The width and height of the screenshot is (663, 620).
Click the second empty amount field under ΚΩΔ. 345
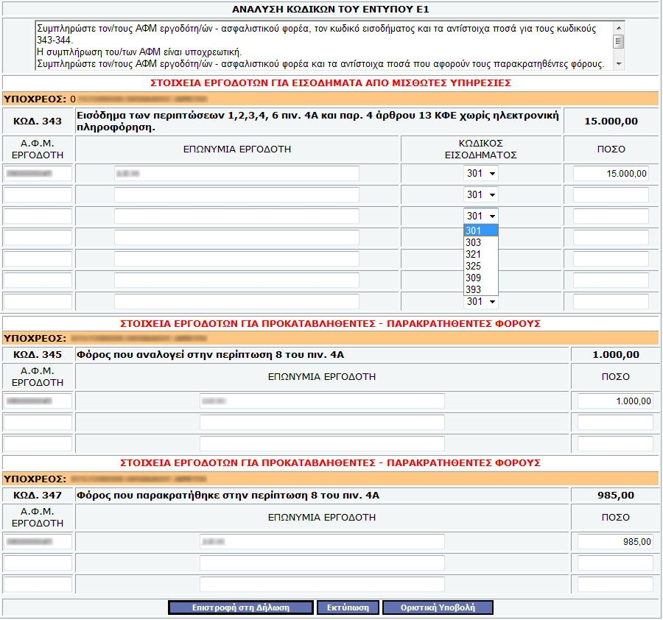pos(615,422)
